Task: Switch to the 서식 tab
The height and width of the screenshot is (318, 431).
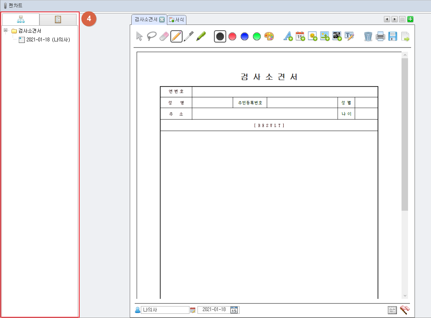Action: (177, 20)
